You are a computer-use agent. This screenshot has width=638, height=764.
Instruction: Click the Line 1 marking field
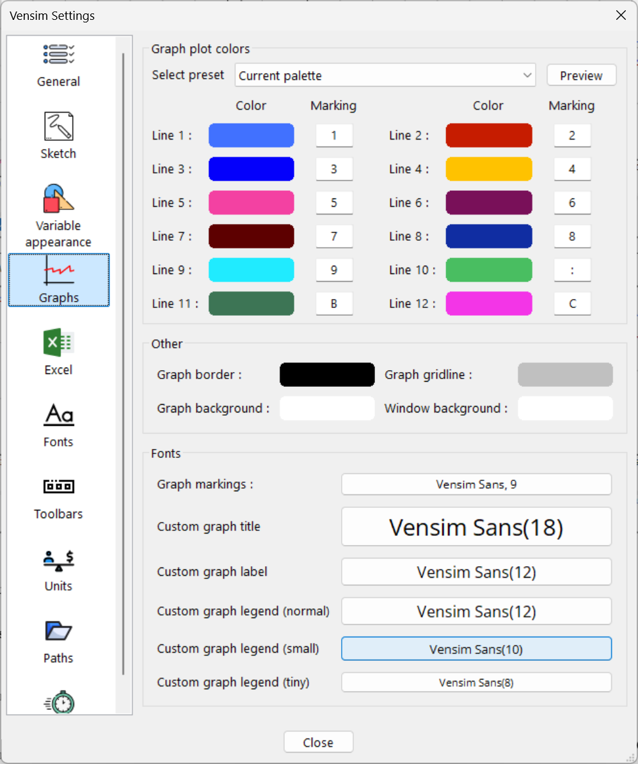click(x=334, y=136)
